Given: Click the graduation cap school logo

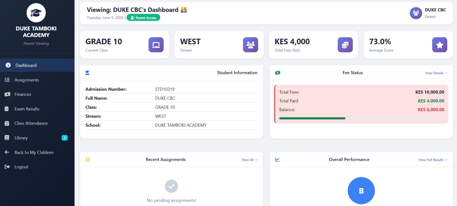Looking at the screenshot, I should click(36, 13).
